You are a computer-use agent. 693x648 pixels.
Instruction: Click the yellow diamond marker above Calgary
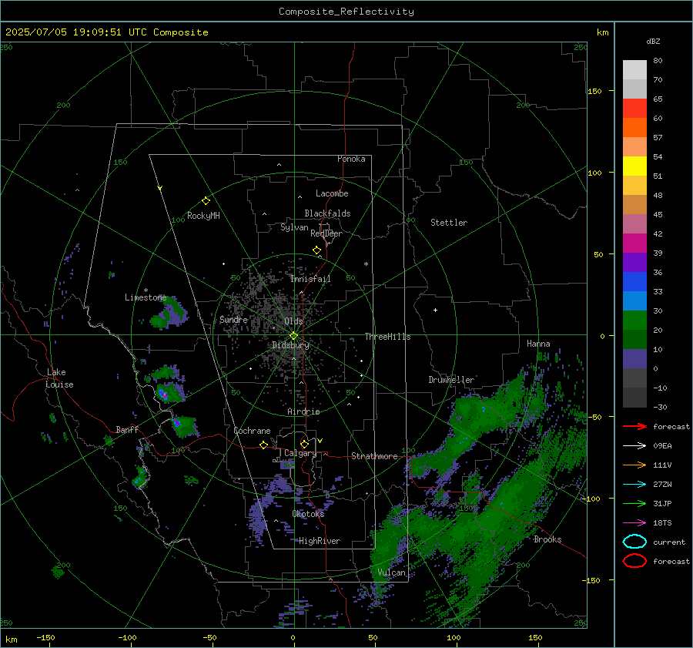[x=304, y=444]
